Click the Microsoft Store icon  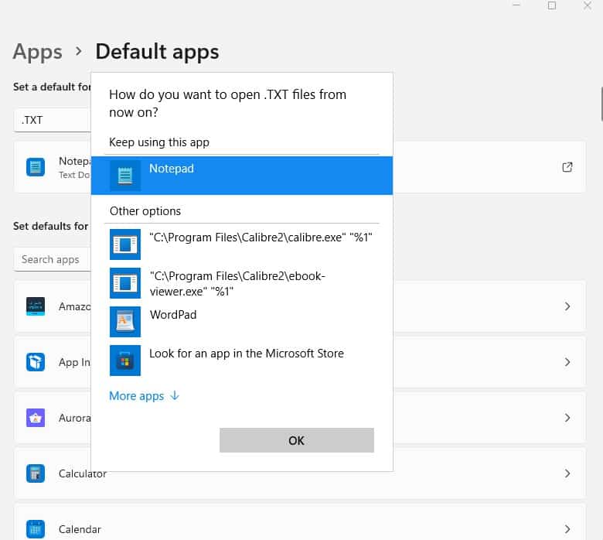(125, 360)
